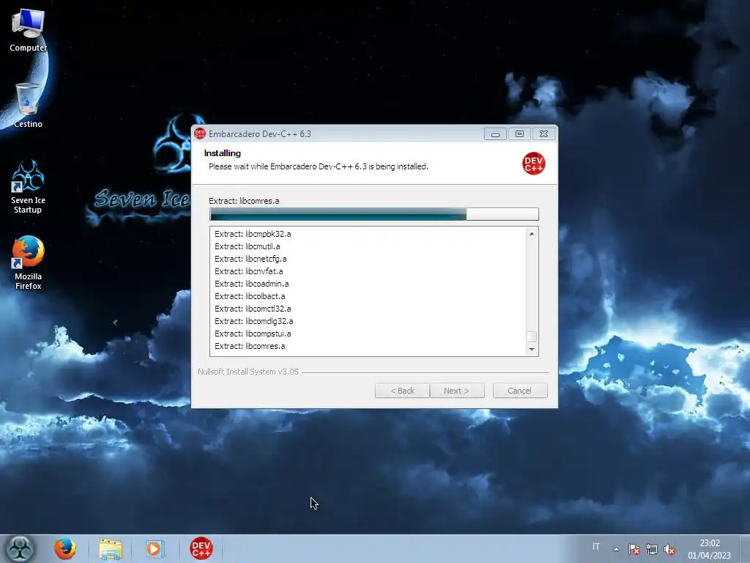750x563 pixels.
Task: Click the Cancel button
Action: (520, 391)
